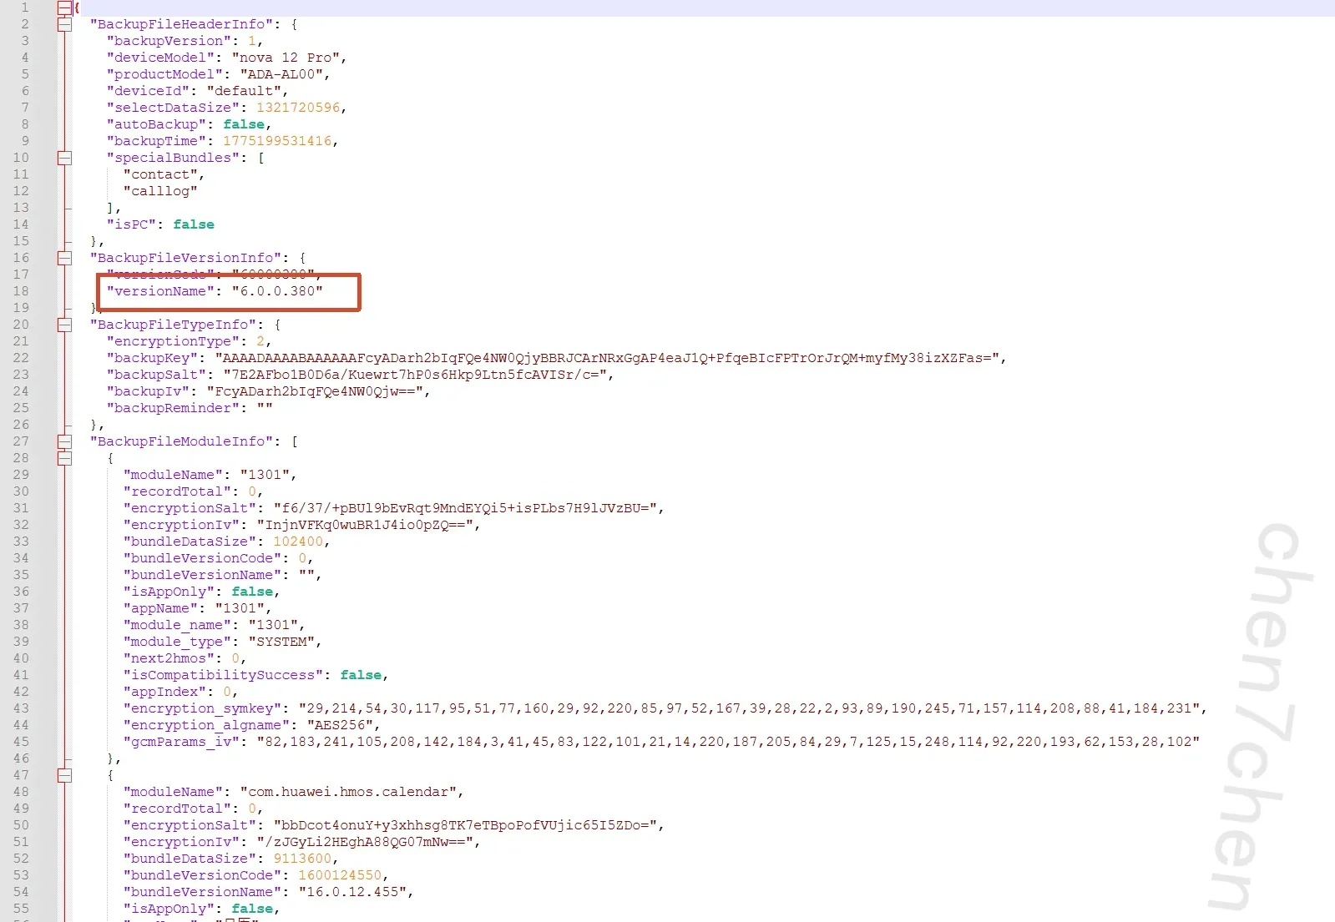Fold the BackupFileTypeInfo block
Viewport: 1335px width, 922px height.
click(x=64, y=325)
